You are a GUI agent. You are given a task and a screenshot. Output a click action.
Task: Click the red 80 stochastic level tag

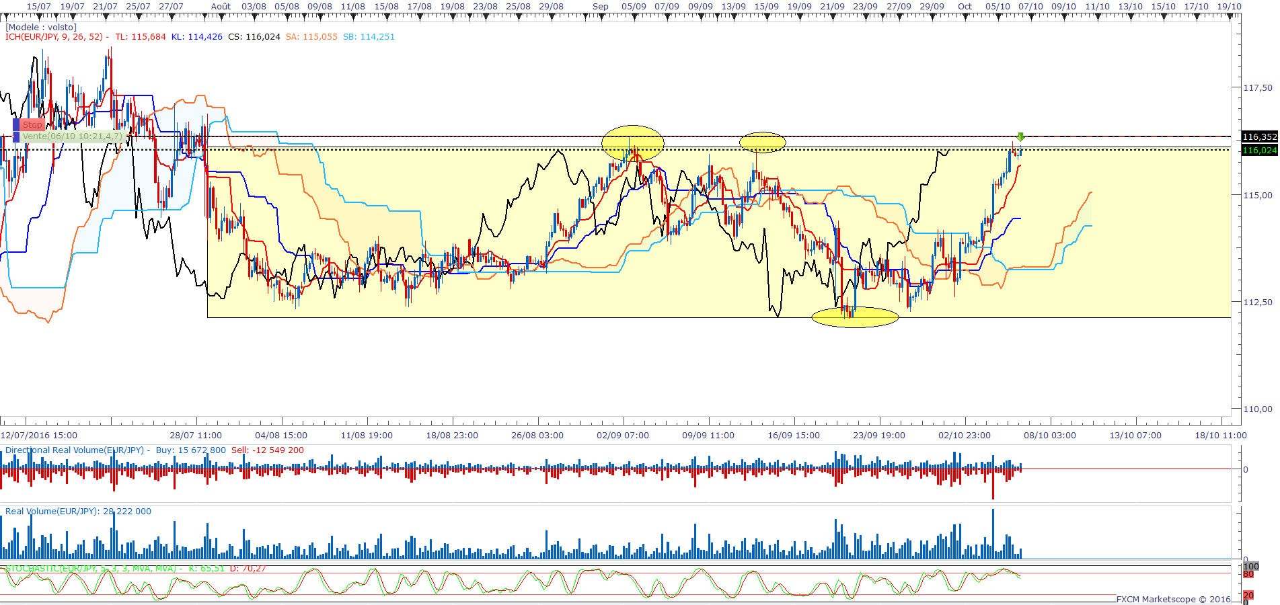(x=1248, y=574)
